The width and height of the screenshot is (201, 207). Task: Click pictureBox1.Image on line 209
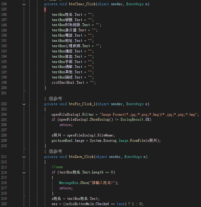(68, 141)
